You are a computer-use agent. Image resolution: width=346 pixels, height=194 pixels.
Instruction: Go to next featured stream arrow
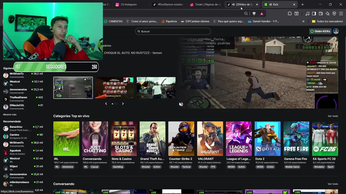[x=123, y=104]
